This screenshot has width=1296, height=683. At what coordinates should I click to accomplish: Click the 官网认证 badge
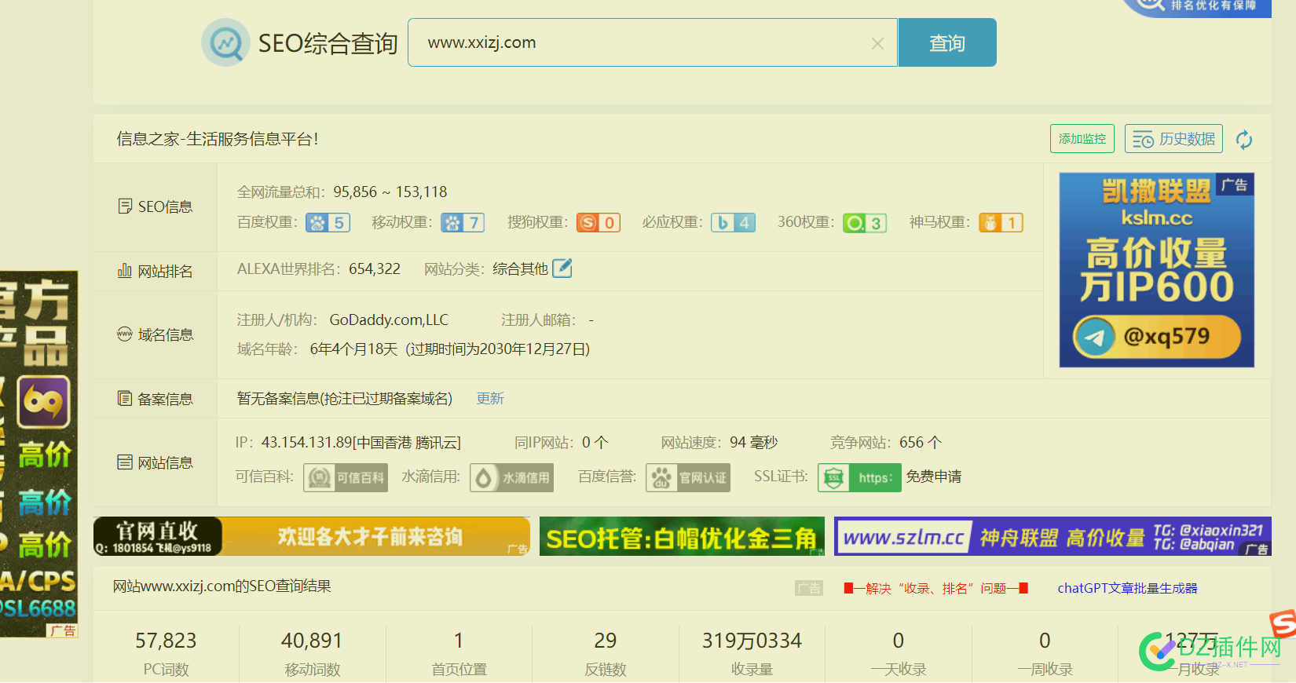688,477
